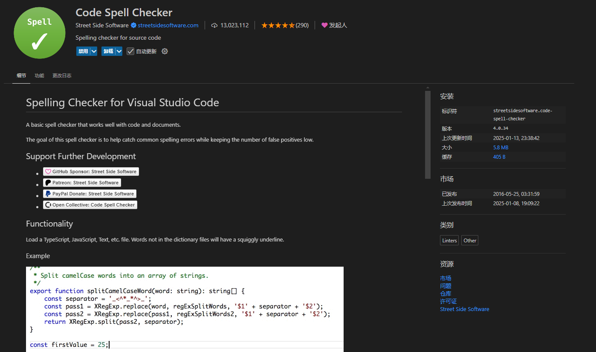Click the verified publisher badge icon
The width and height of the screenshot is (596, 352).
133,25
